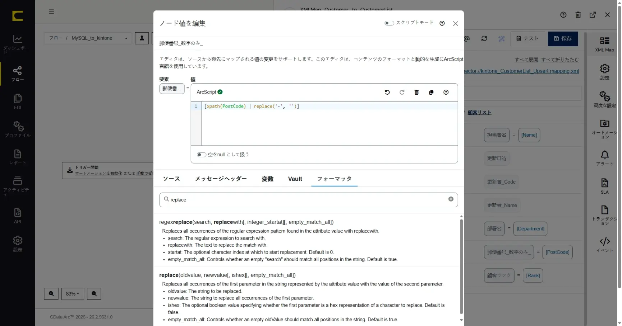622x326 pixels.
Task: Open ArcScript editor help icon
Action: [x=446, y=92]
